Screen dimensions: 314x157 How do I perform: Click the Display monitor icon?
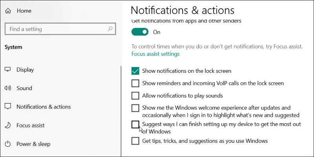click(7, 70)
